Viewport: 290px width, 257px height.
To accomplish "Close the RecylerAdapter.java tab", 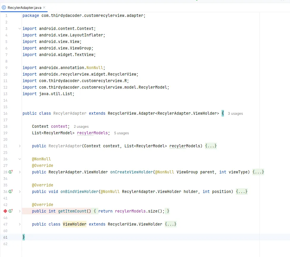I will [x=44, y=7].
